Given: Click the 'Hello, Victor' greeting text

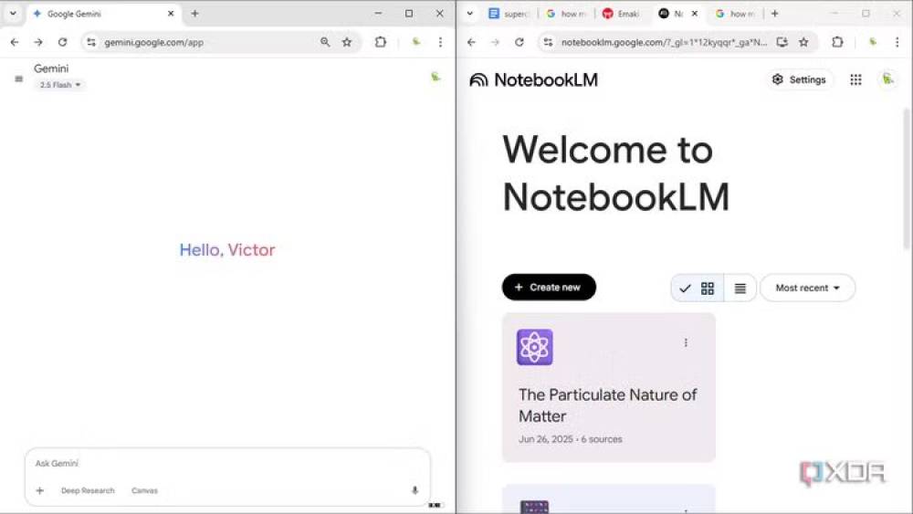Looking at the screenshot, I should click(x=227, y=250).
